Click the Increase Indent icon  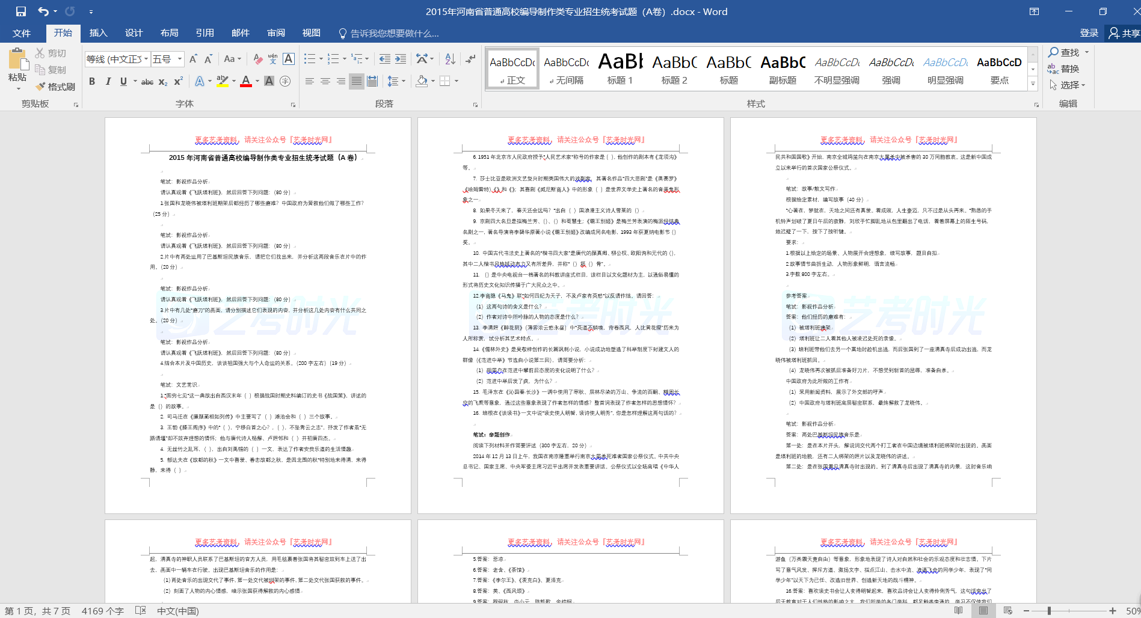click(401, 59)
